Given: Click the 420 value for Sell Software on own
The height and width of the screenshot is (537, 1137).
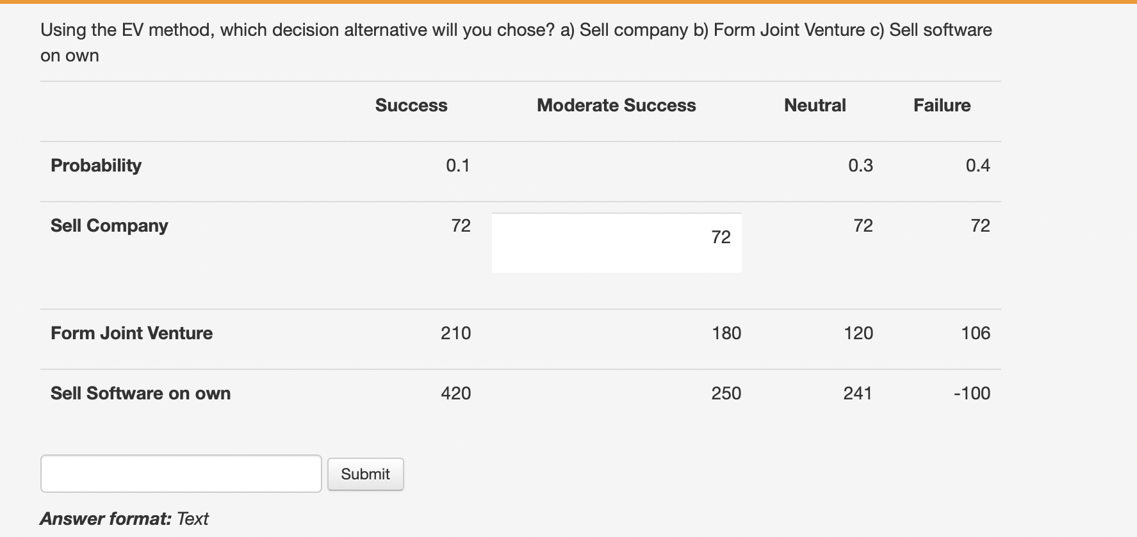Looking at the screenshot, I should [456, 393].
